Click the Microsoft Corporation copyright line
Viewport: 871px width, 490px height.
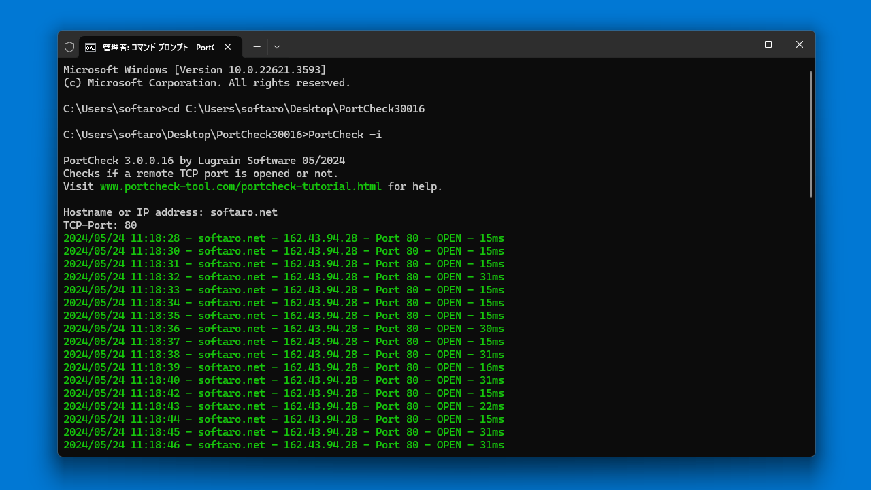tap(207, 83)
